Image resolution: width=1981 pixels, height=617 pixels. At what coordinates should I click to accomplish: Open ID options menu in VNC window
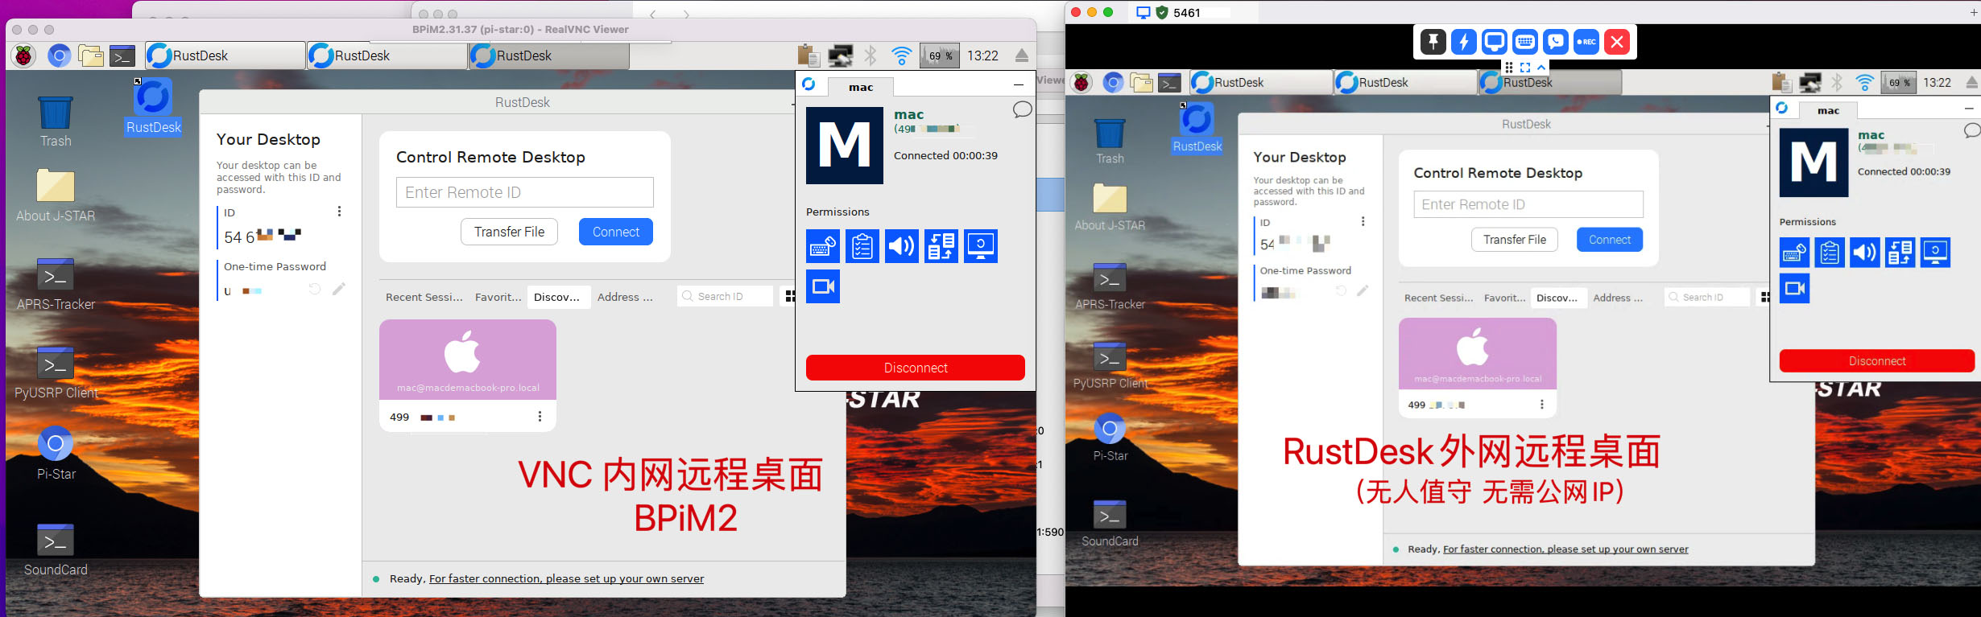(339, 212)
